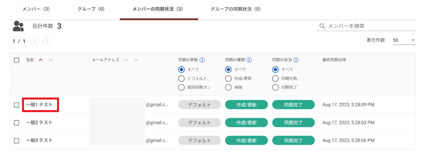The width and height of the screenshot is (423, 156).
Task: Sort 名前 column descending arrow
Action: pyautogui.click(x=51, y=60)
